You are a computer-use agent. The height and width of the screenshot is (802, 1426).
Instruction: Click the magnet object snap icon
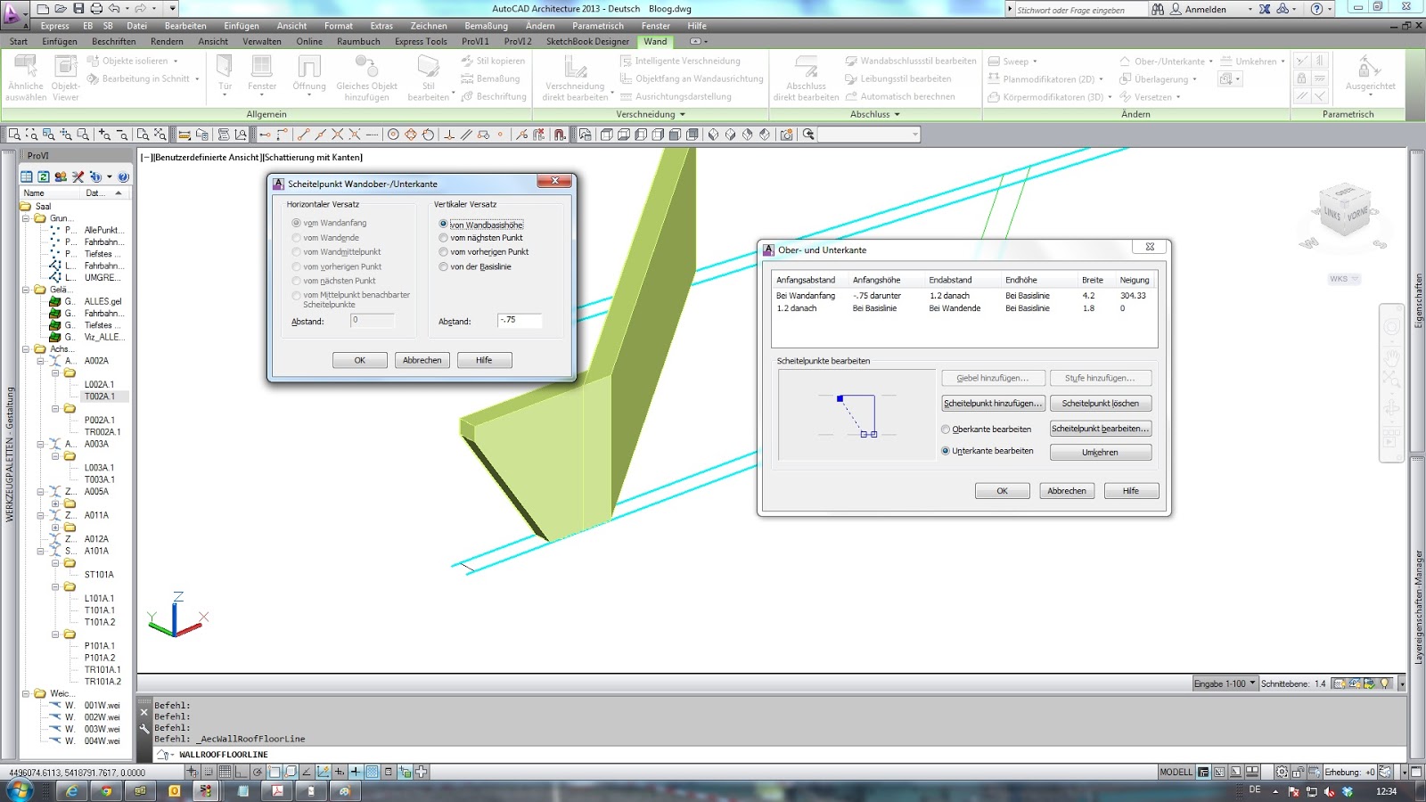pyautogui.click(x=560, y=135)
